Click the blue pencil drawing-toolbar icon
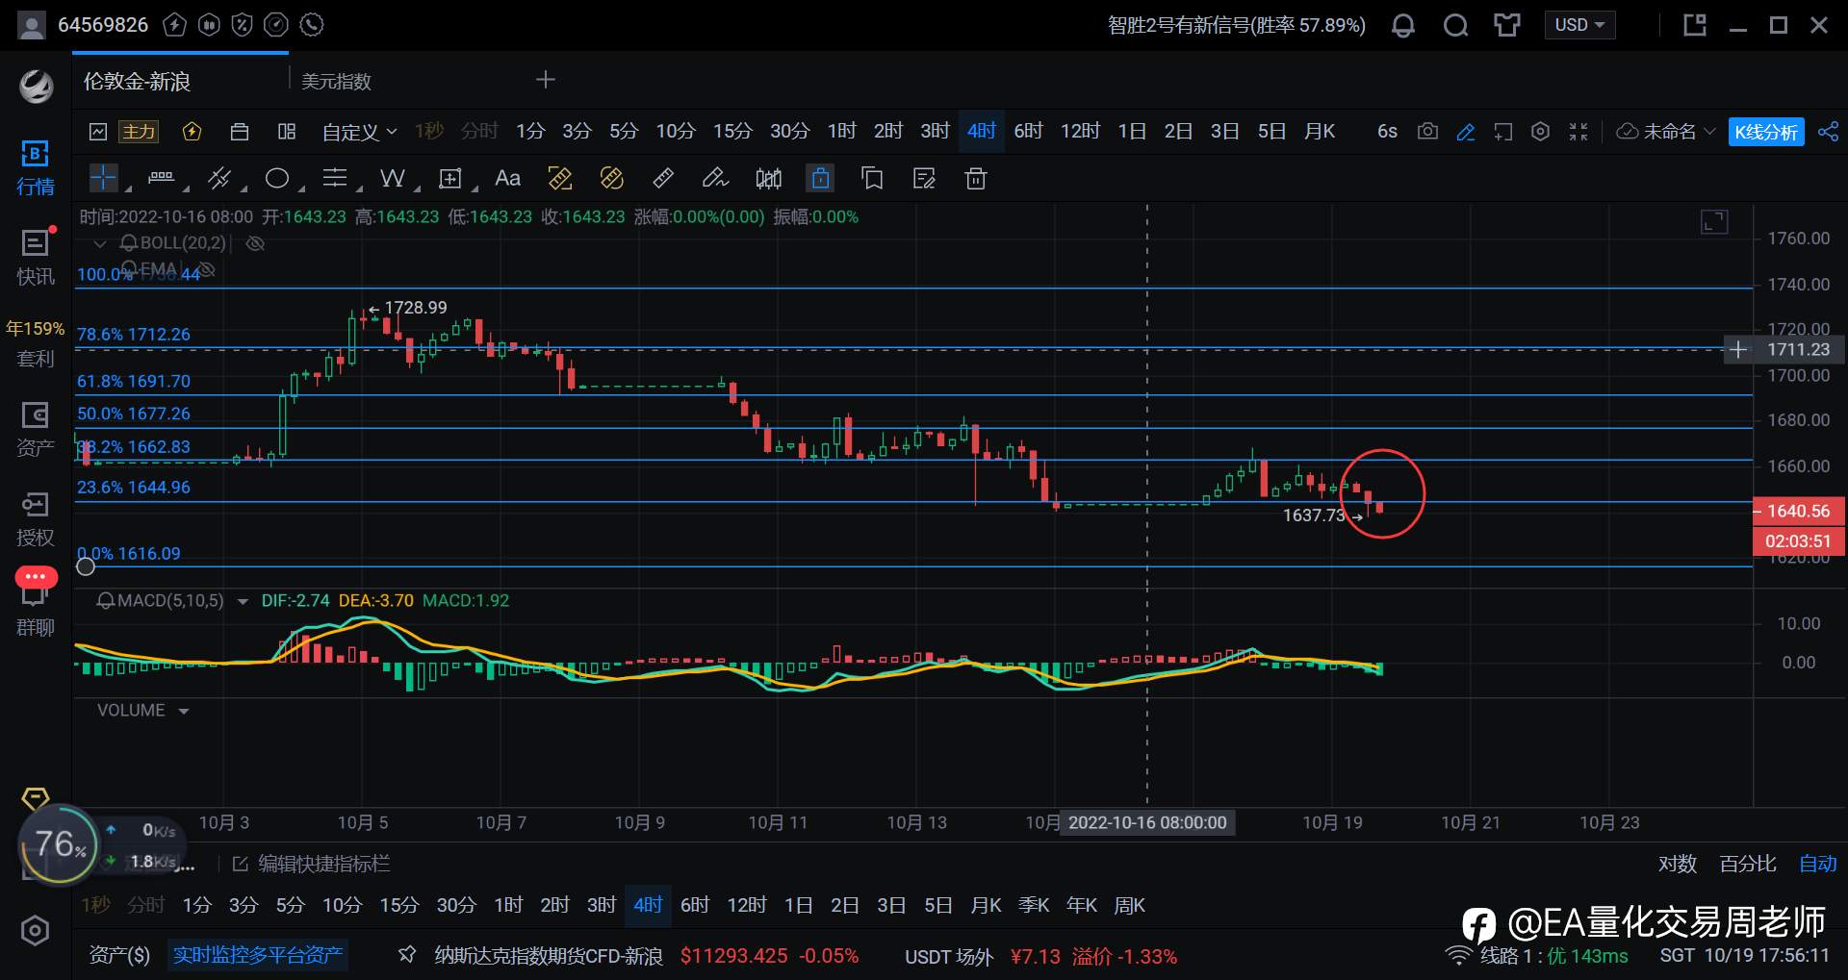The height and width of the screenshot is (980, 1848). click(x=1466, y=132)
